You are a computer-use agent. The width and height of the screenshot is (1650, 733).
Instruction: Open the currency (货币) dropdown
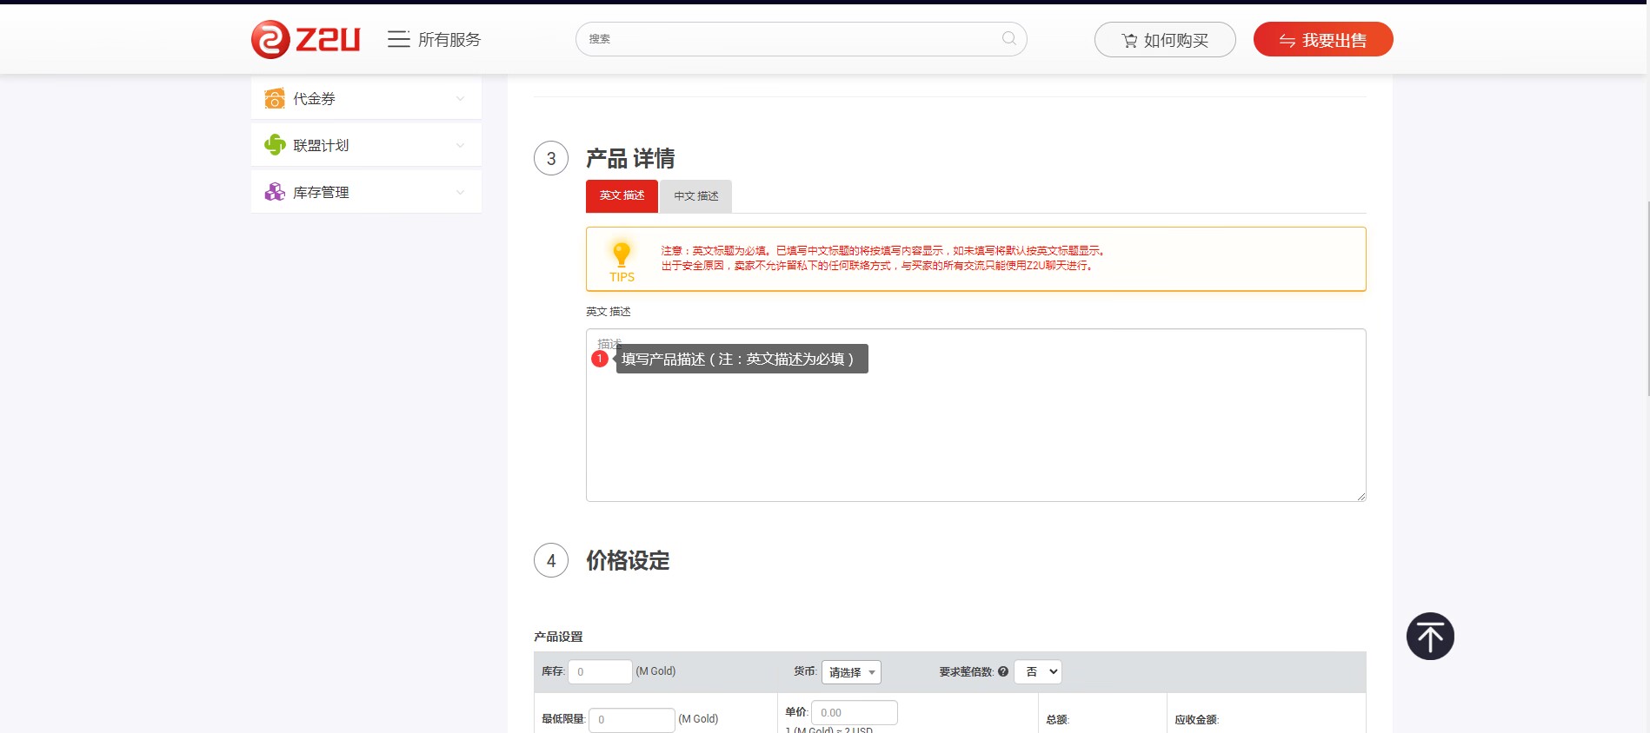coord(851,672)
